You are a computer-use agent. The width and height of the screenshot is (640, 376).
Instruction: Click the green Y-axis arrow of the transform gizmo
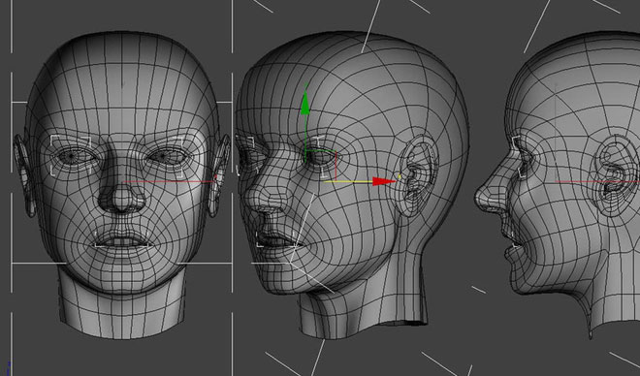click(x=305, y=104)
